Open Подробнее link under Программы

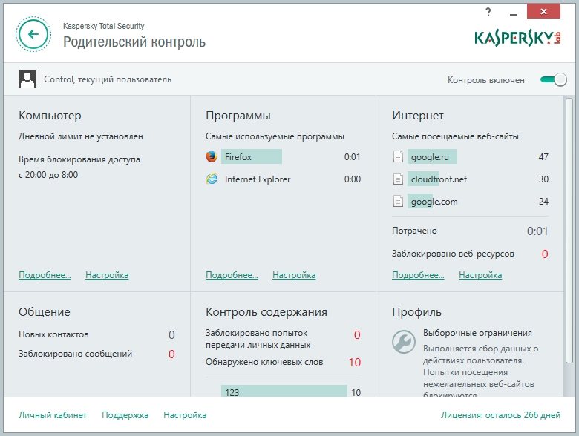coord(232,275)
